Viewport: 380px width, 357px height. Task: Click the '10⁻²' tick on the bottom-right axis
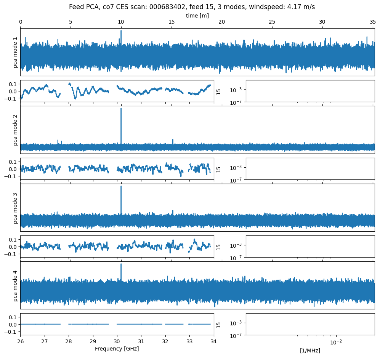[335, 342]
